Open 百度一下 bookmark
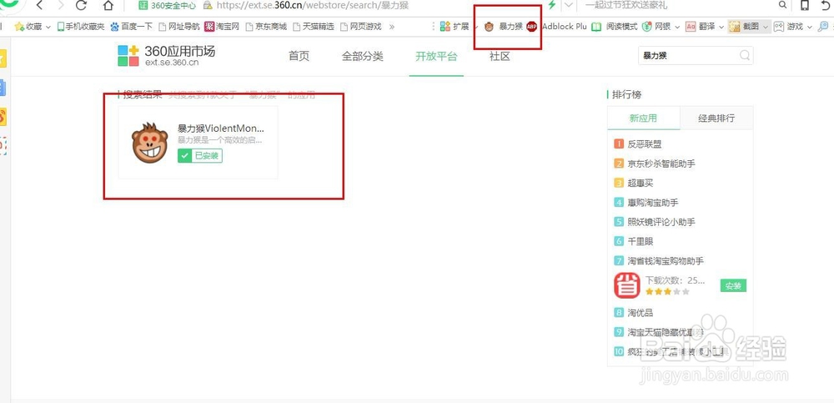Screen dimensions: 834x403 tap(131, 27)
